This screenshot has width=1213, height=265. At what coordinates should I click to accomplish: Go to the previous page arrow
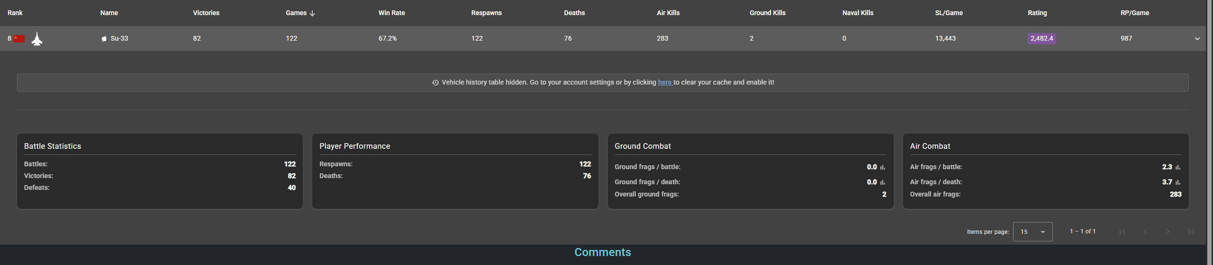[x=1145, y=231]
